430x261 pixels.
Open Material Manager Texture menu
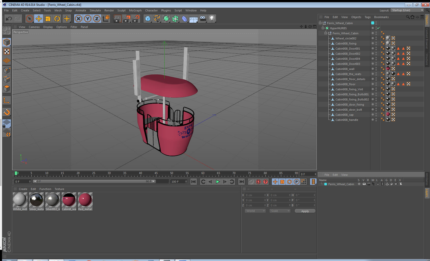(x=59, y=189)
